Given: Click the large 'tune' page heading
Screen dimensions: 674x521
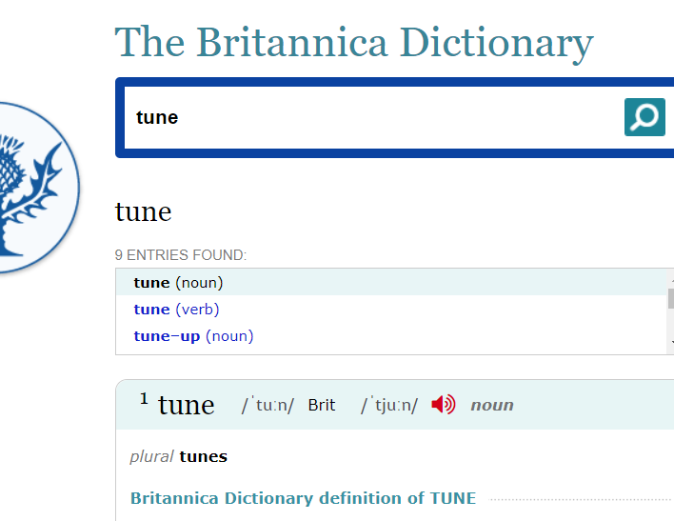Looking at the screenshot, I should tap(143, 211).
